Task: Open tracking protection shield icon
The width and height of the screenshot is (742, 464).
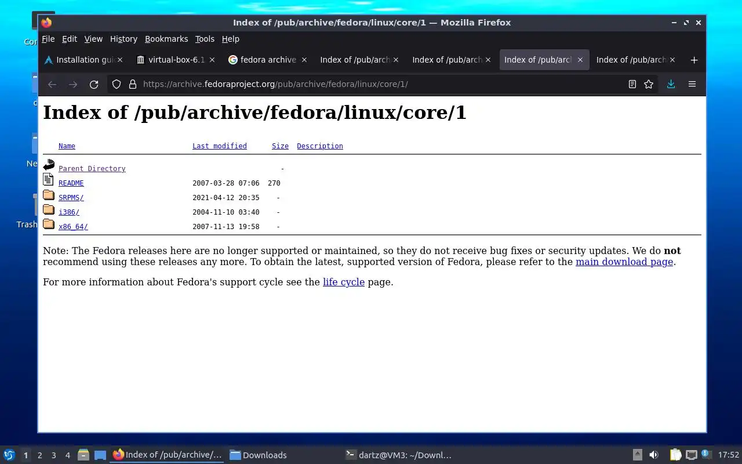Action: (x=117, y=84)
